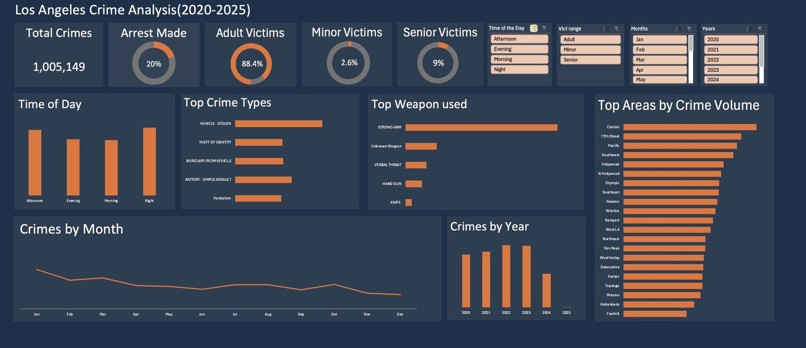Filter by Night in the slicer

(x=519, y=70)
